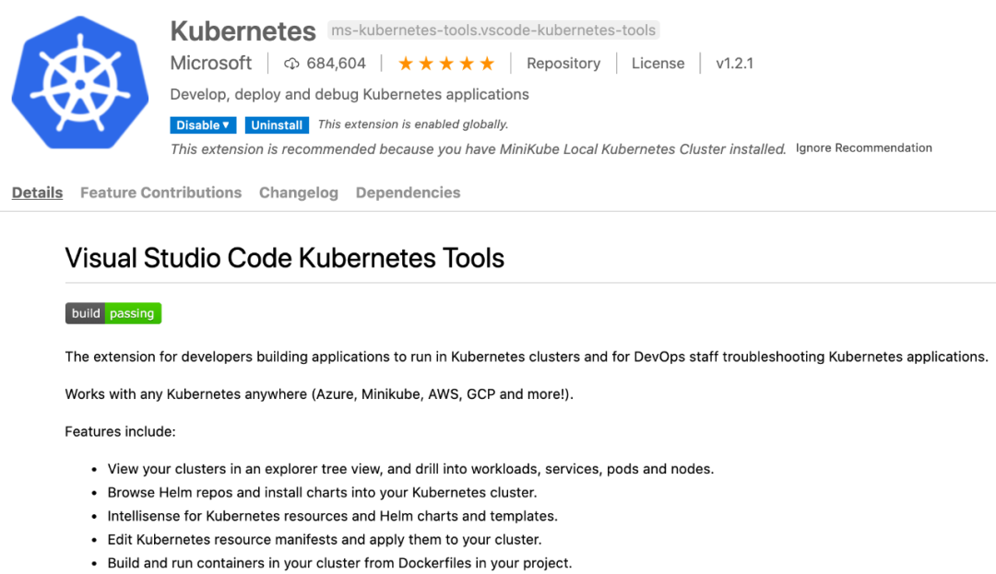Click the 'Browse Helm repos' bullet item
Image resolution: width=996 pixels, height=574 pixels.
322,493
